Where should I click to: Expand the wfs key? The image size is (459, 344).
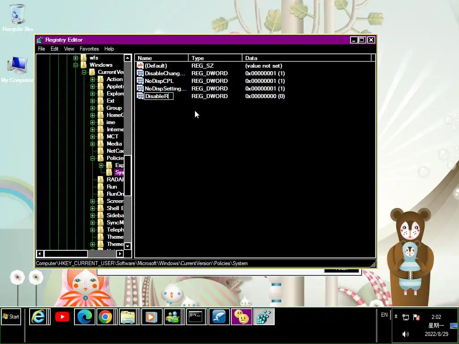(75, 58)
